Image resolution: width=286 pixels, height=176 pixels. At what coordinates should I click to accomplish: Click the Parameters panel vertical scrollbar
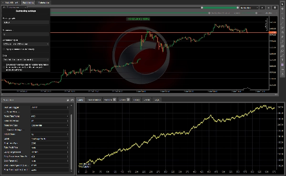(71, 142)
